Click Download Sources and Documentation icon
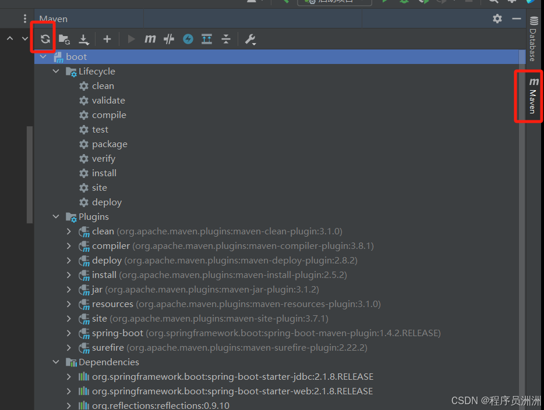 (x=84, y=40)
